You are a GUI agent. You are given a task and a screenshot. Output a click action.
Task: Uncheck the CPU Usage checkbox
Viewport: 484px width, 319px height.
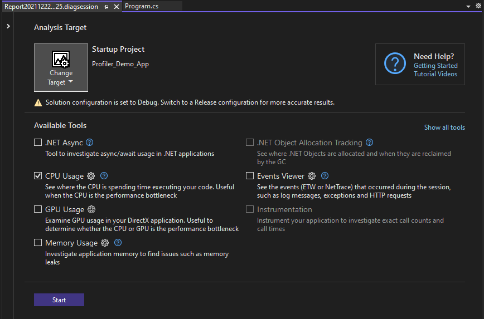38,176
